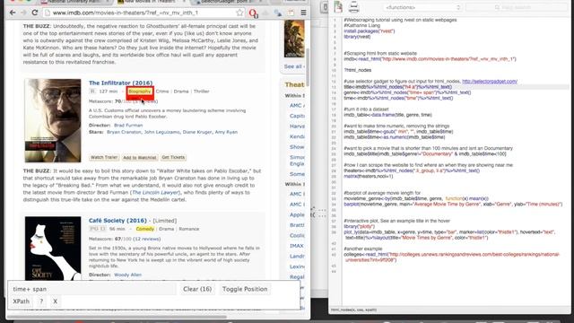Click the Café Society poster thumbnail
This screenshot has width=574, height=323.
53,249
